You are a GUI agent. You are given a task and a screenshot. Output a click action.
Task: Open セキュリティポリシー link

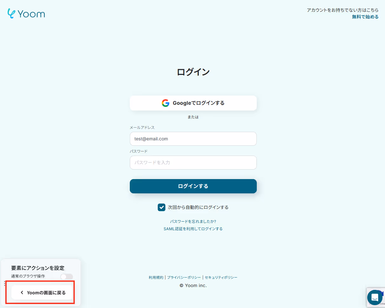pos(221,277)
